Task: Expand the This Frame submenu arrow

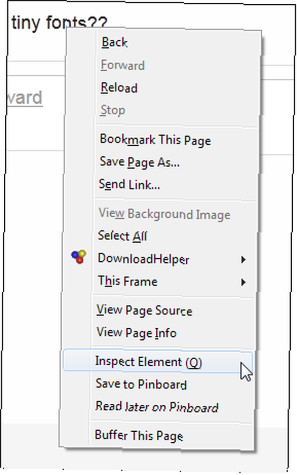Action: [243, 282]
